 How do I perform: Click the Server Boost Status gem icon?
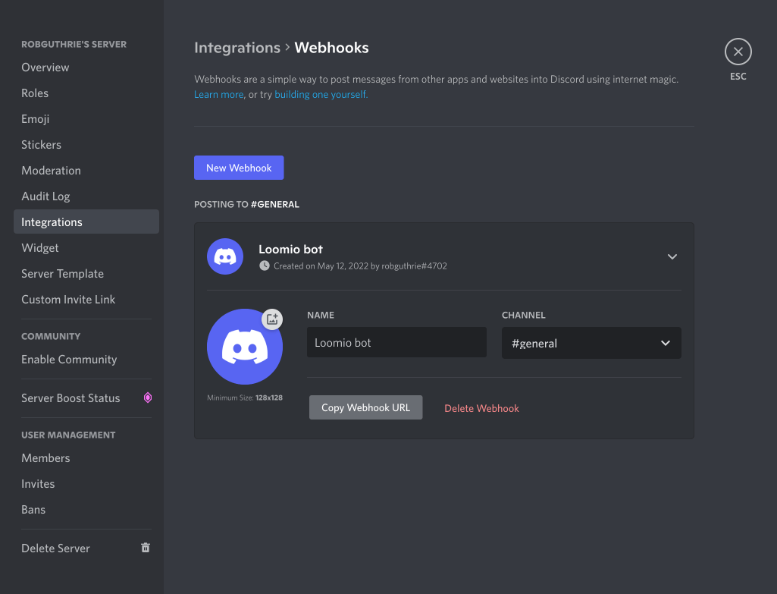tap(148, 398)
